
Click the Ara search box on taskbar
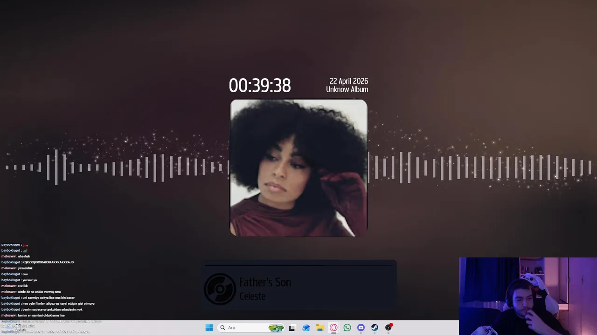251,328
